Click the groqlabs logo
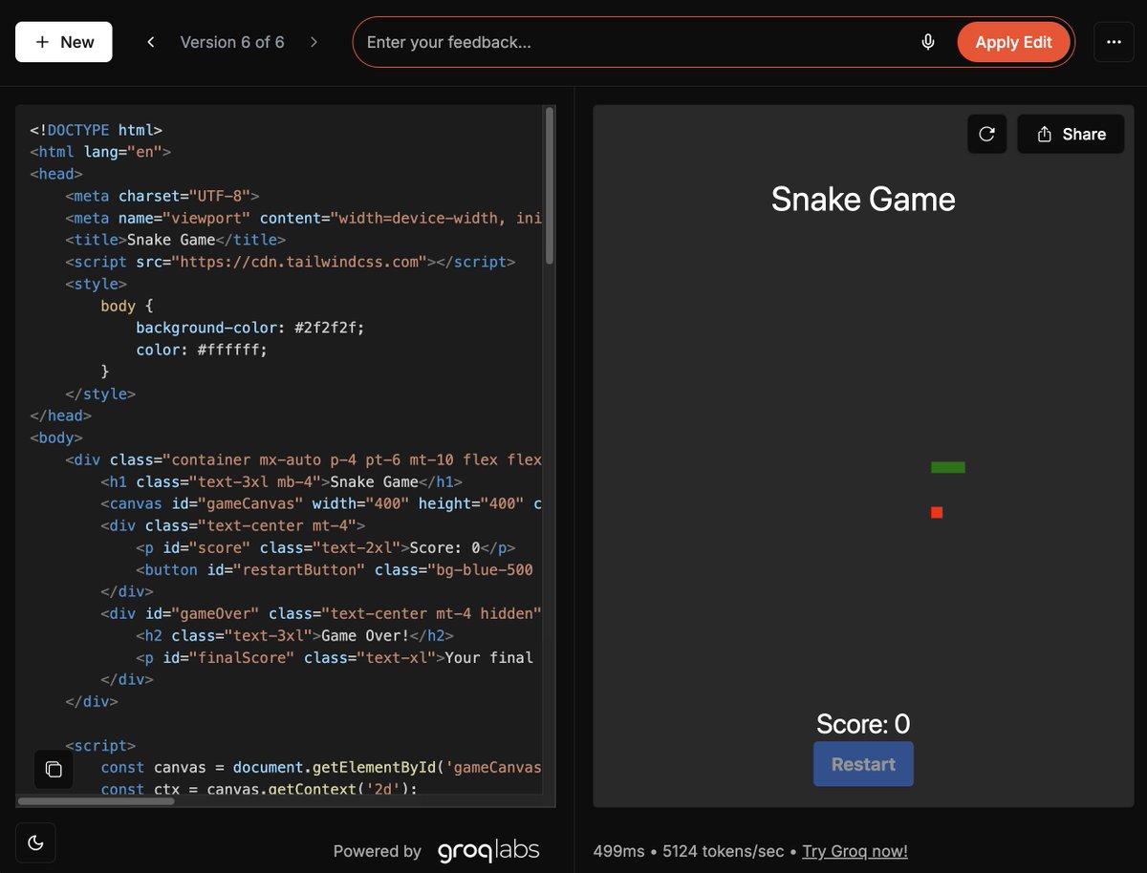This screenshot has height=873, width=1147. [488, 850]
